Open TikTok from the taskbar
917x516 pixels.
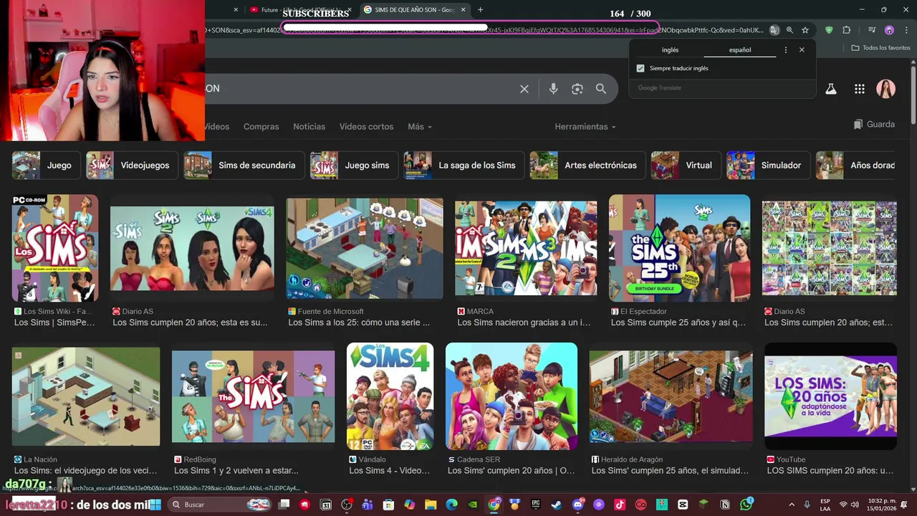[620, 505]
